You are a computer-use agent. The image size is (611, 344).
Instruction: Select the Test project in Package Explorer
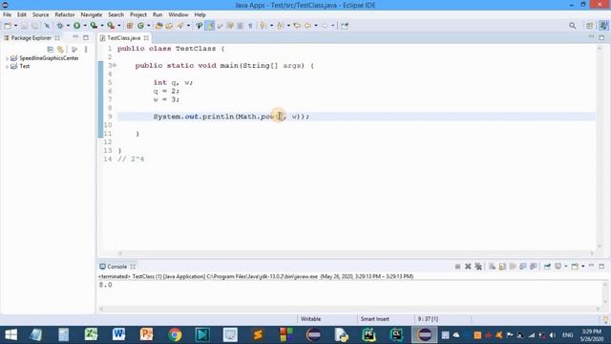point(25,66)
